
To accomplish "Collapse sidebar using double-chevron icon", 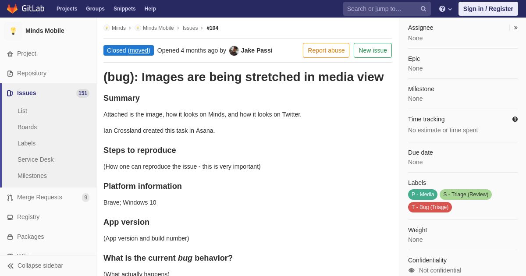I will tap(11, 266).
